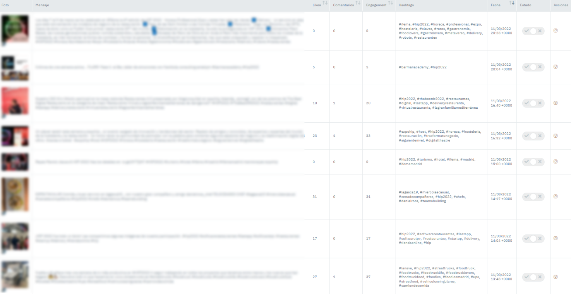Sort by Comentarios using the sort arrows
This screenshot has width=571, height=294.
click(x=358, y=3)
